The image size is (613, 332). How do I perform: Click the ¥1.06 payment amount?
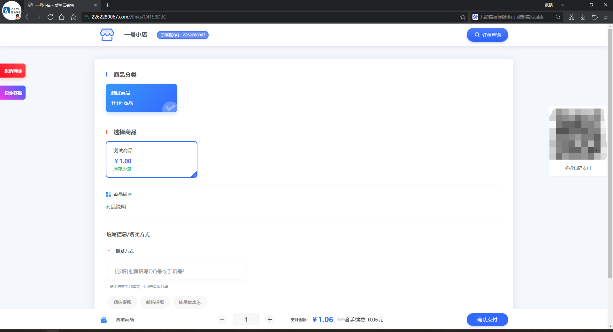point(323,320)
